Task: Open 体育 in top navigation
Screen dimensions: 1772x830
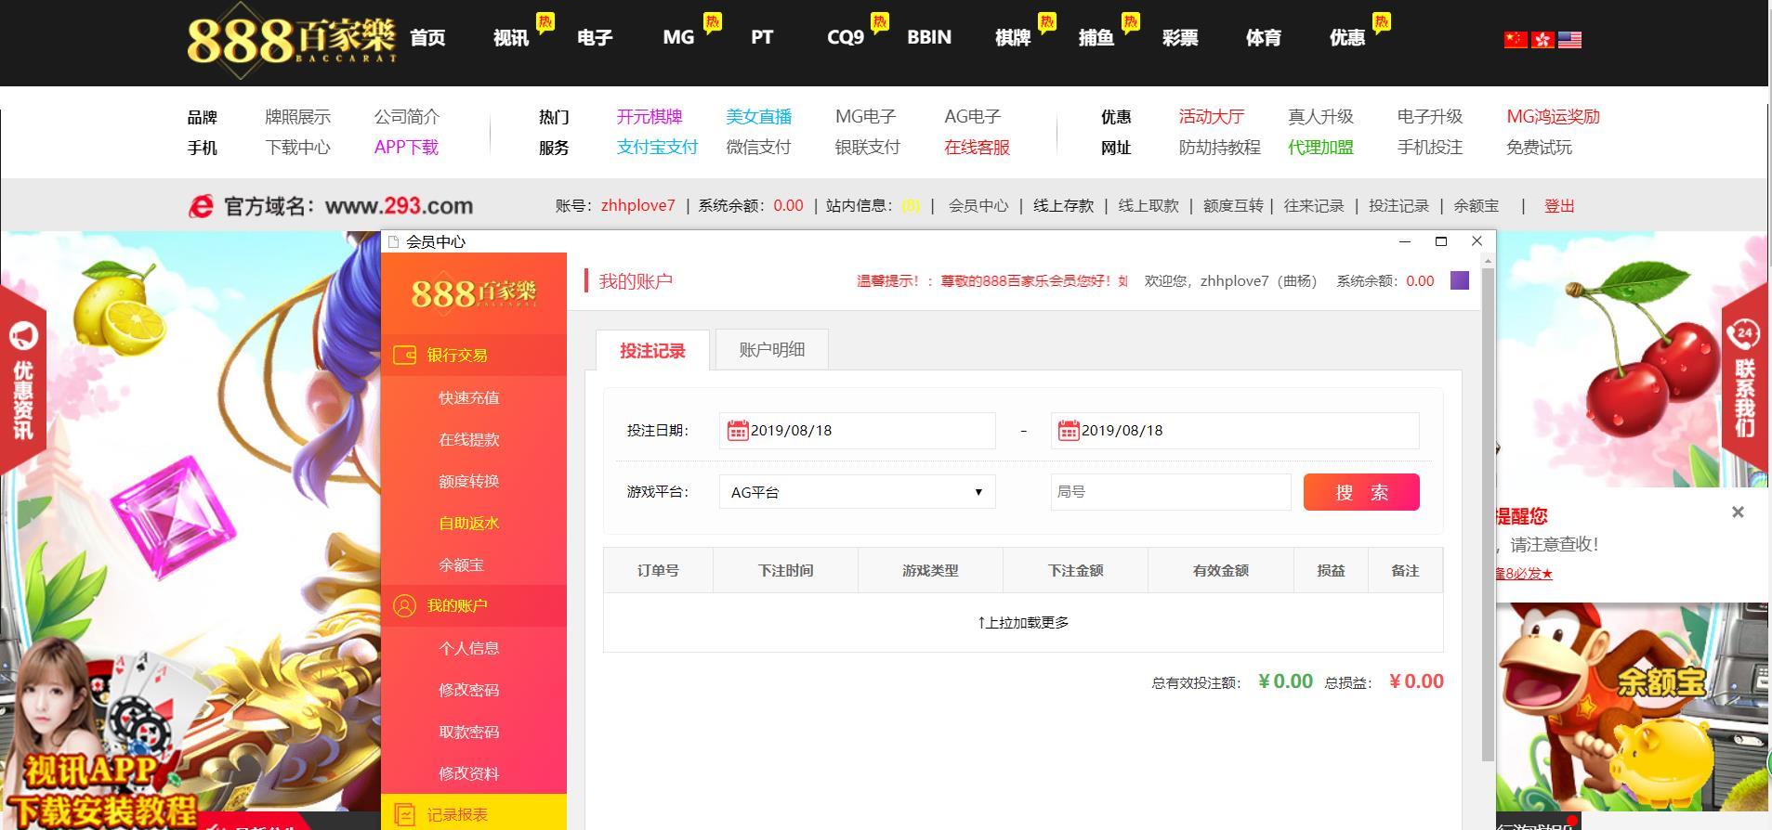Action: coord(1264,37)
